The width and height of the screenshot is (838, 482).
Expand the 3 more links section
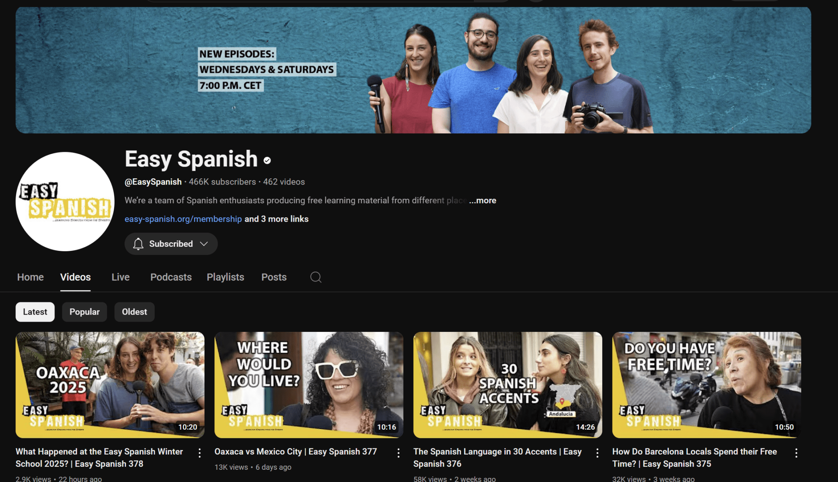point(276,219)
